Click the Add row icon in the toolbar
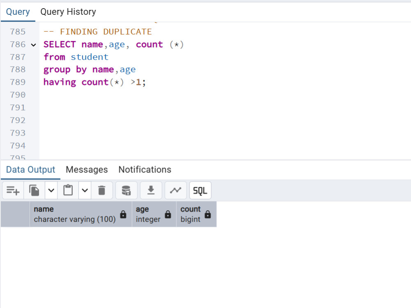The image size is (411, 308). coord(13,191)
